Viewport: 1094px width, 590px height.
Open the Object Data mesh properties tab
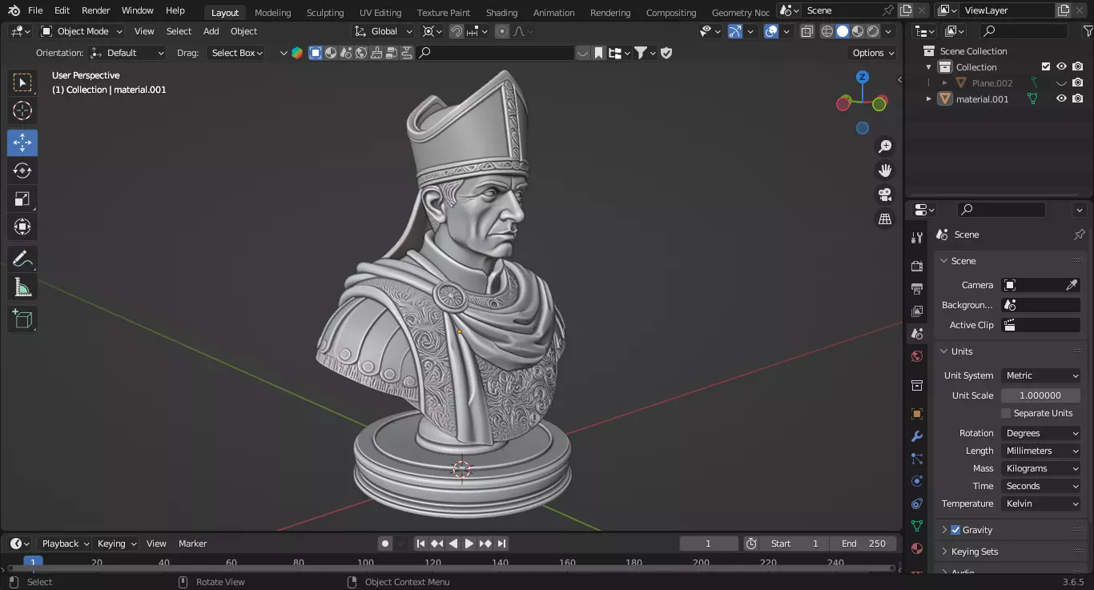(x=917, y=526)
